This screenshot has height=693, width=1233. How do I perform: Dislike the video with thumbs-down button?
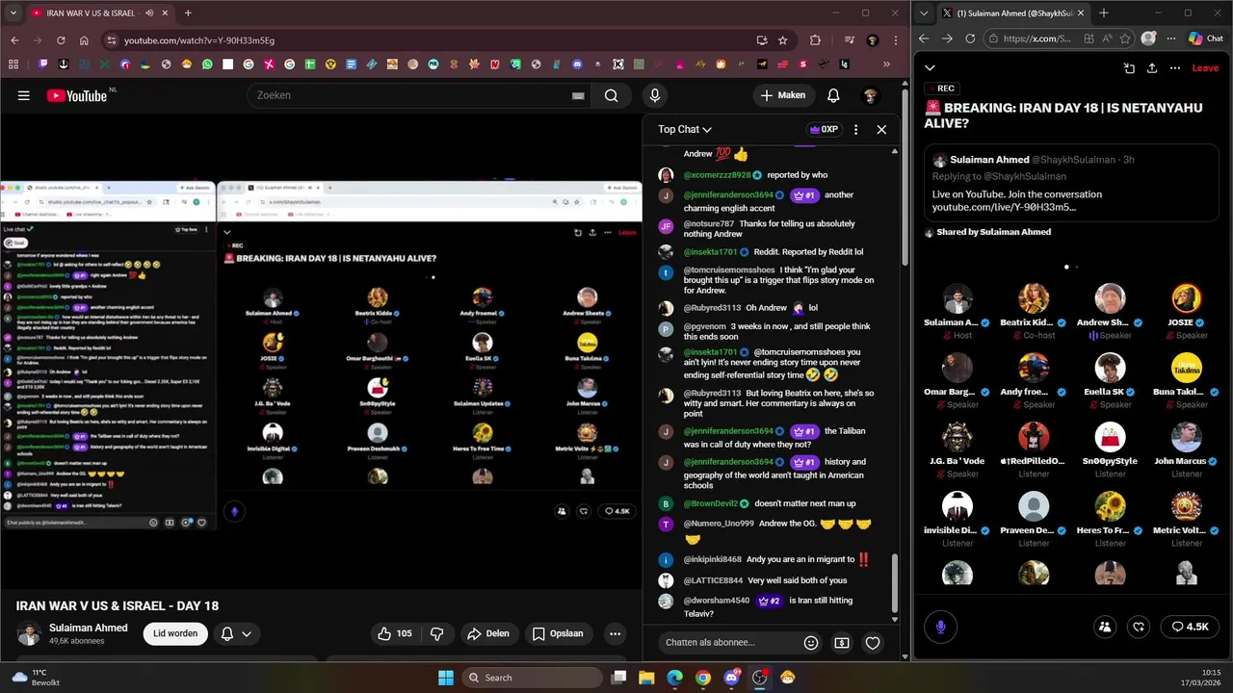(436, 633)
